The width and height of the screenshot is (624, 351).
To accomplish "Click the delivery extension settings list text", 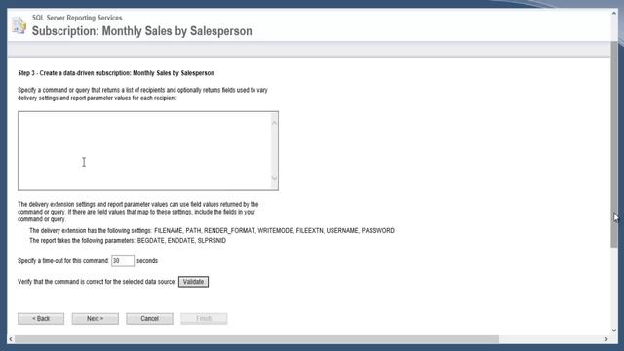I will [274, 231].
